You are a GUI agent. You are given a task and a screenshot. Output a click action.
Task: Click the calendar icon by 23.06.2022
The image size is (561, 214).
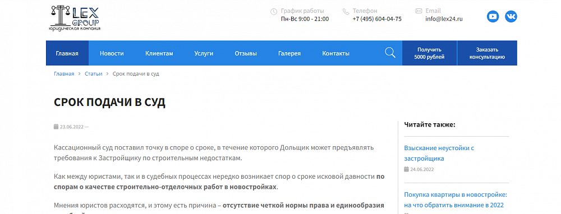point(56,127)
